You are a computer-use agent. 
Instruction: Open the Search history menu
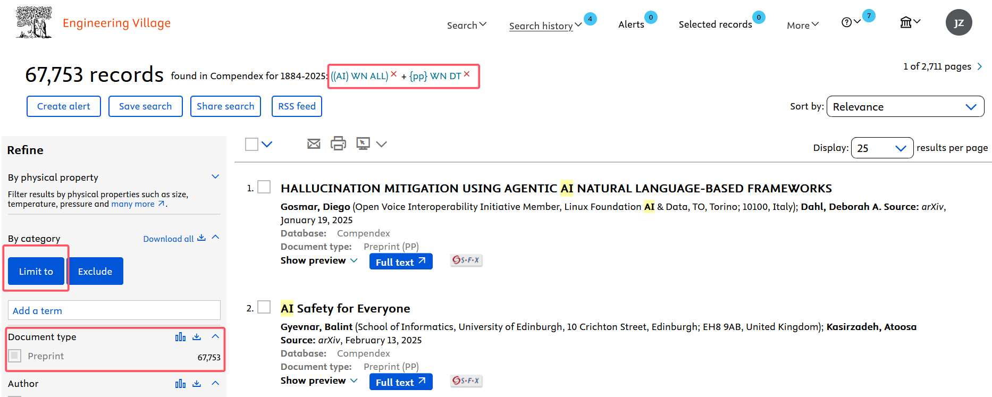pos(545,26)
